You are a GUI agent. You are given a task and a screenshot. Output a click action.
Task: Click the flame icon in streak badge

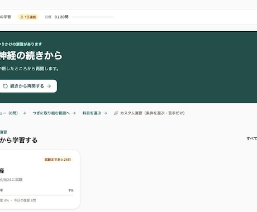[22, 17]
